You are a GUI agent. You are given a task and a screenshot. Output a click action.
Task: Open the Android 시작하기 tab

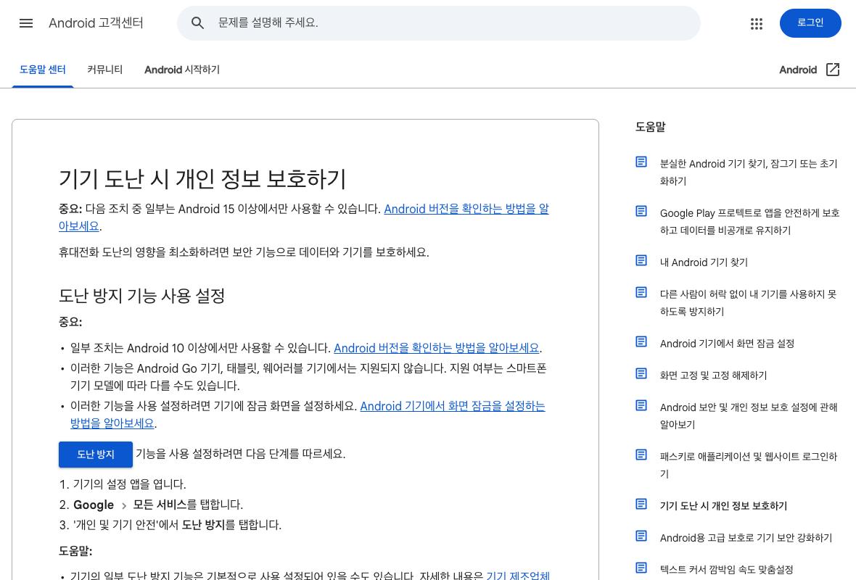click(x=182, y=70)
